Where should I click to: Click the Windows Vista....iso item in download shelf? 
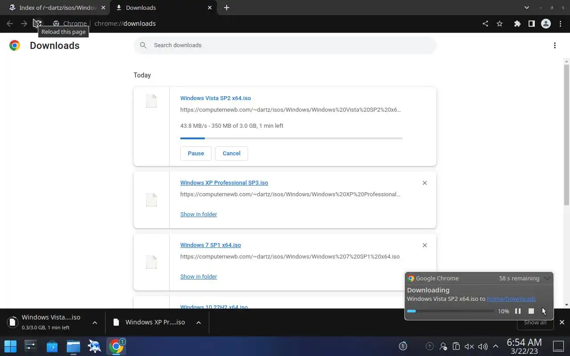(46, 322)
